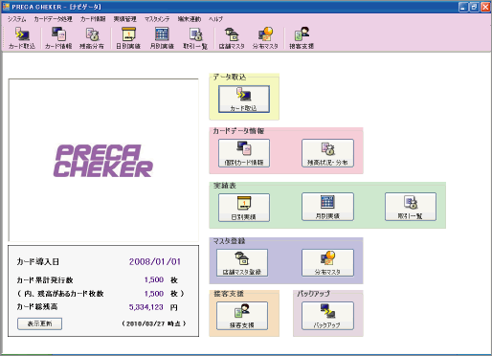Click the カード取込 toolbar icon
Image resolution: width=492 pixels, height=356 pixels.
point(22,38)
